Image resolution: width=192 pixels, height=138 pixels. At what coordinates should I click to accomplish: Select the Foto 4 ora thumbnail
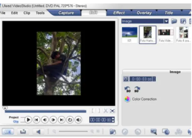(x=184, y=35)
